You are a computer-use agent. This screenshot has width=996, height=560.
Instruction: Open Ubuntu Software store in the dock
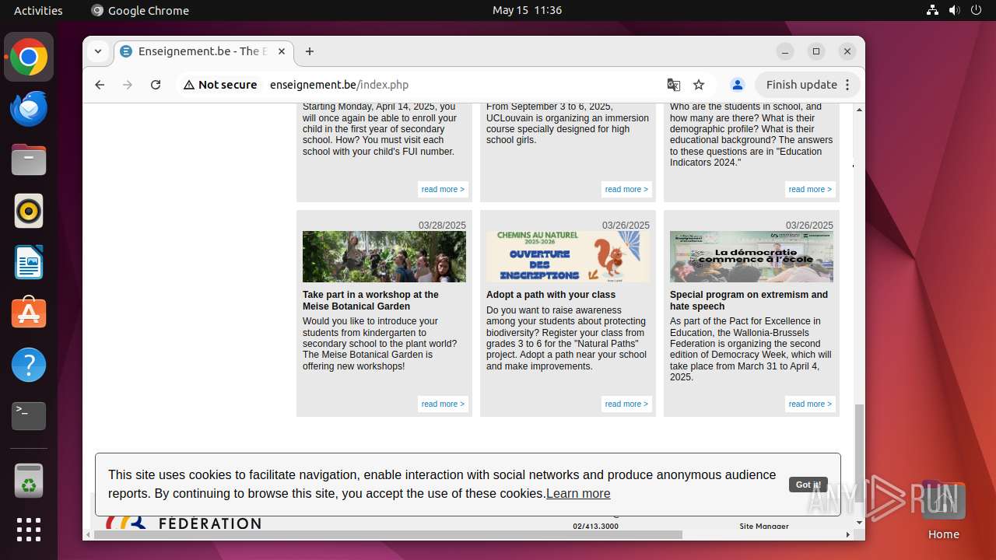click(29, 313)
